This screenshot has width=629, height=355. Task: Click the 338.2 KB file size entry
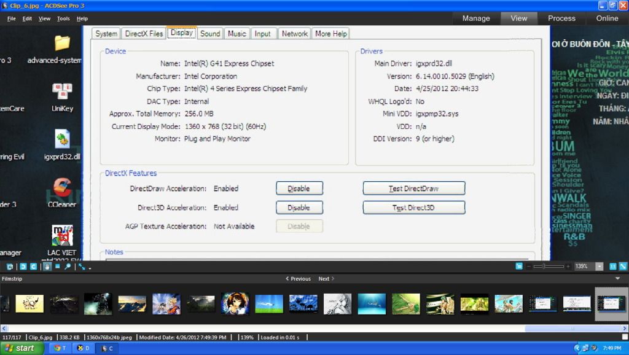[69, 337]
